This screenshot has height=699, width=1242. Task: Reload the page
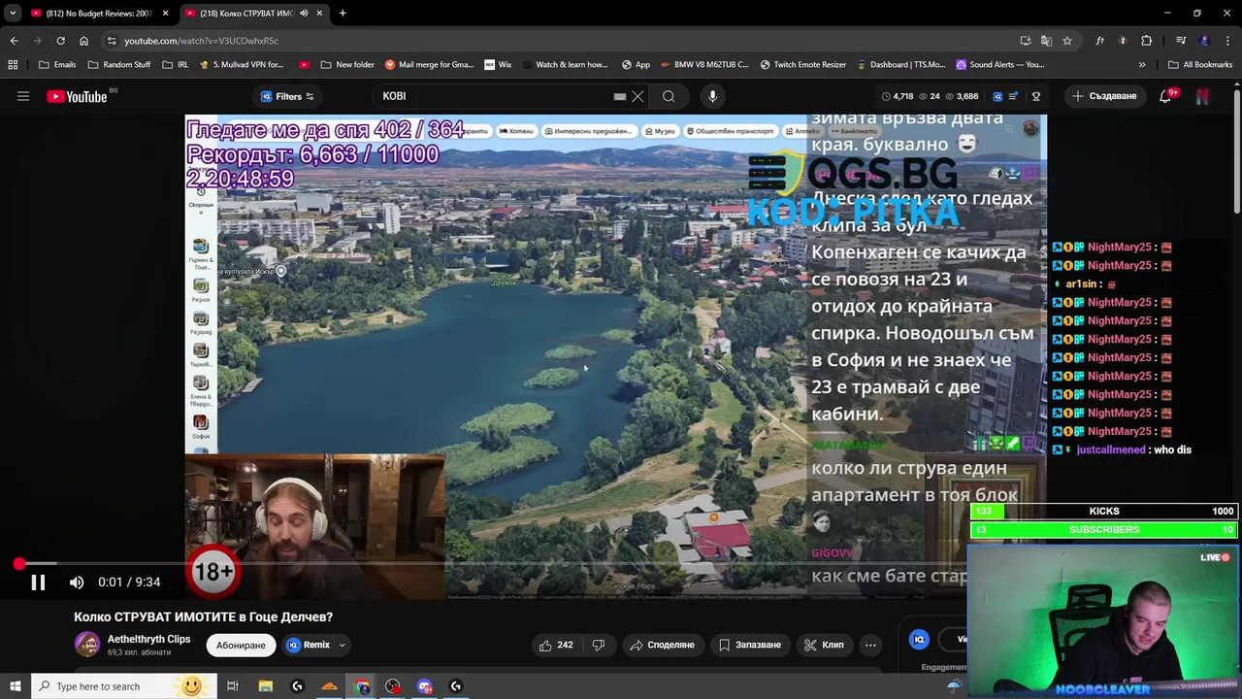(x=60, y=41)
